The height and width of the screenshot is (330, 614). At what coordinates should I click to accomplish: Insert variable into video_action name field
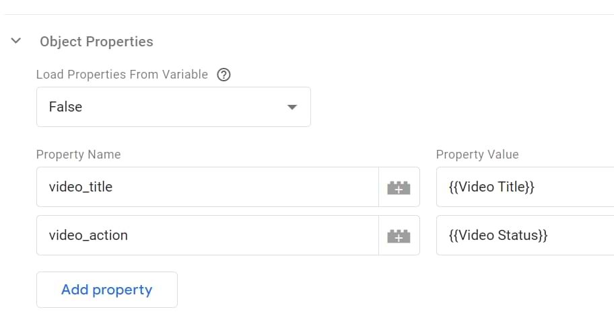point(399,235)
